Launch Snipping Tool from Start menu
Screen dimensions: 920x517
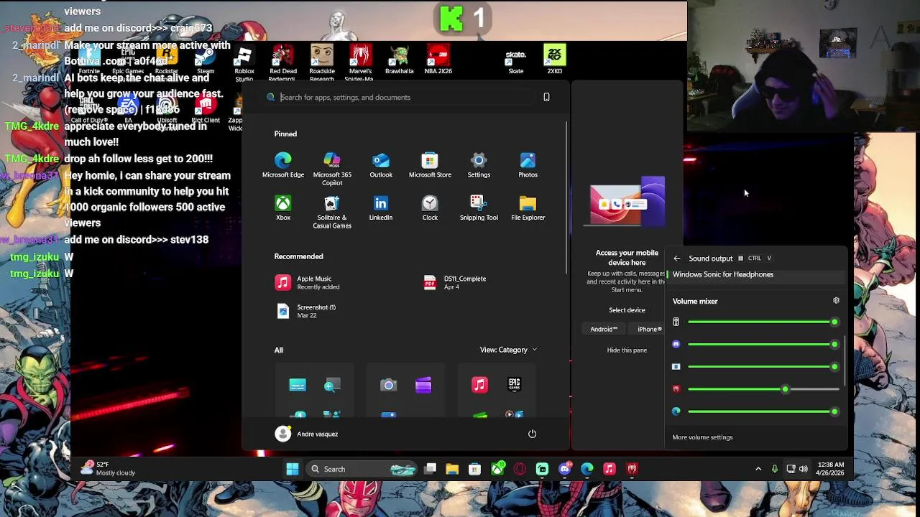tap(479, 208)
